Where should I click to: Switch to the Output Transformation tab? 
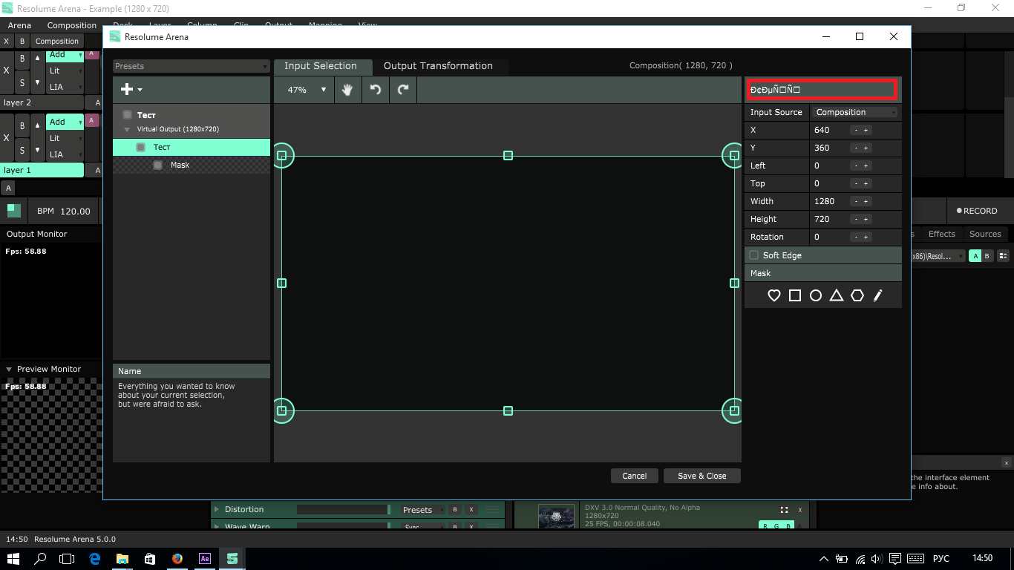(x=438, y=66)
